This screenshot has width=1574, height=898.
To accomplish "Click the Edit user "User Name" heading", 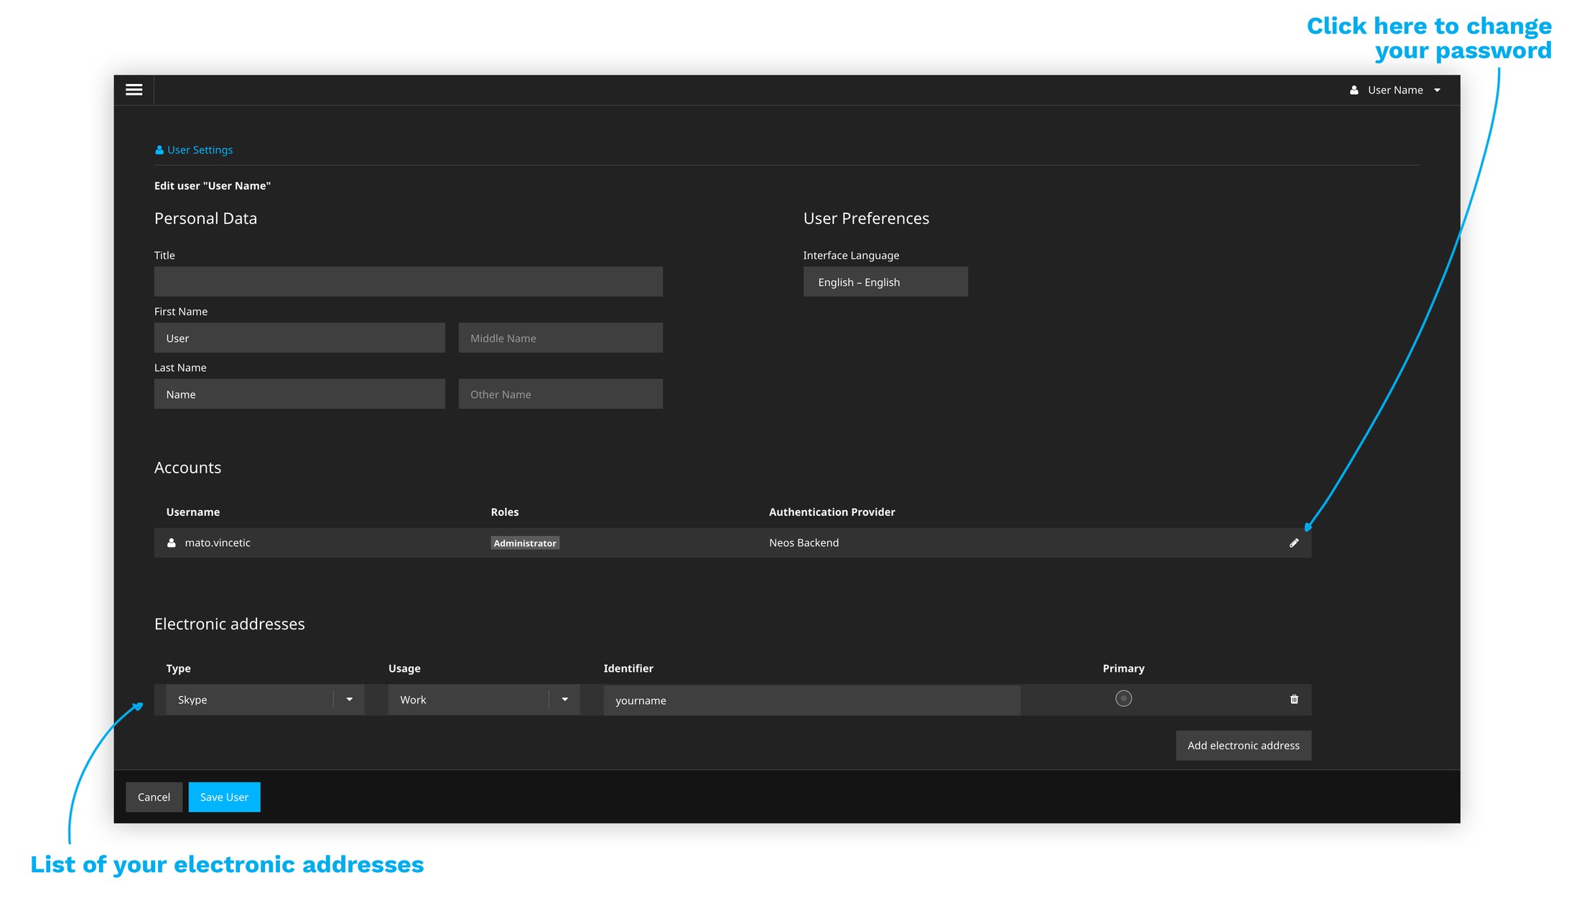I will coord(212,185).
